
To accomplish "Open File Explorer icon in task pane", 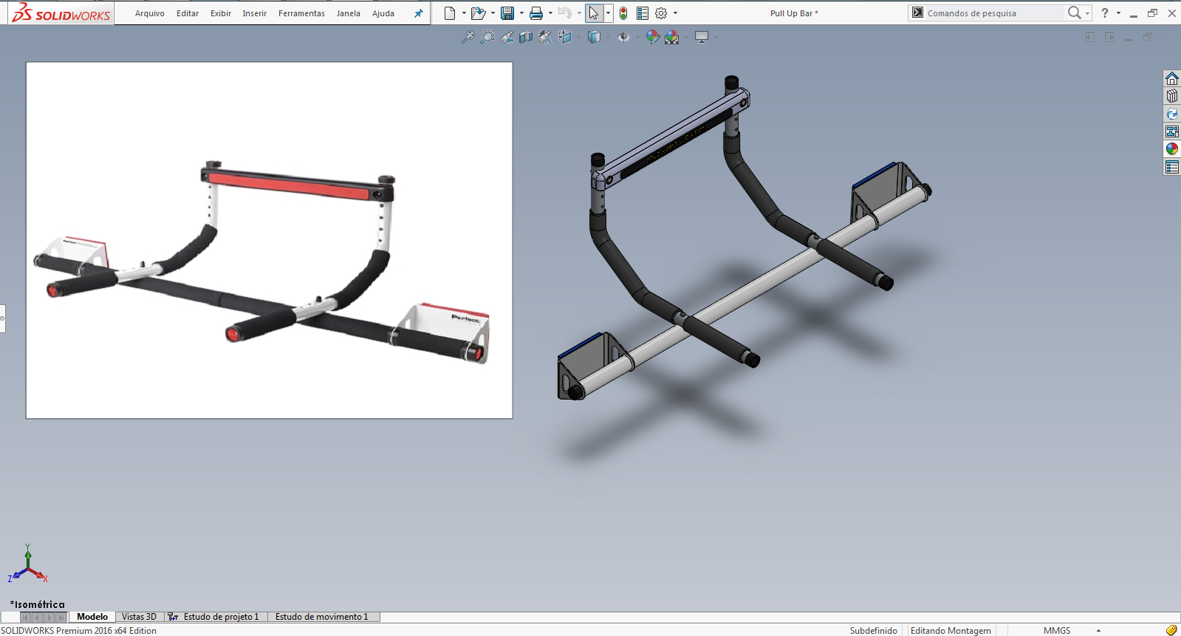I will pos(1172,114).
